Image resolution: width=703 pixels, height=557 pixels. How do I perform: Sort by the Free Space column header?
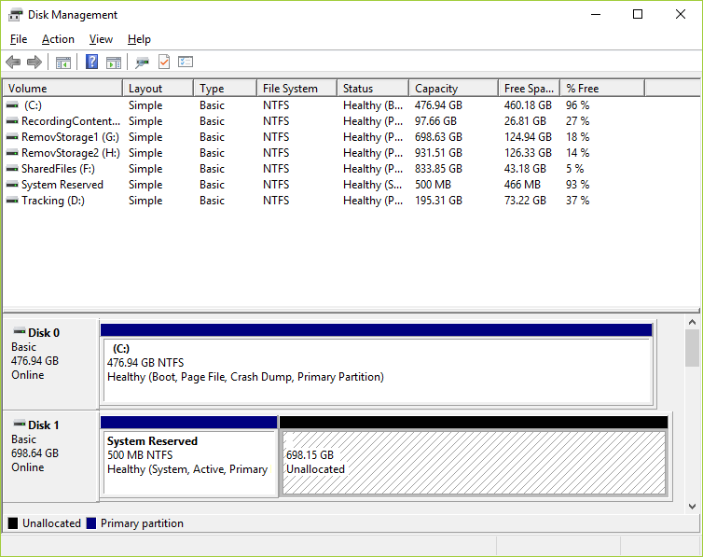pyautogui.click(x=530, y=89)
